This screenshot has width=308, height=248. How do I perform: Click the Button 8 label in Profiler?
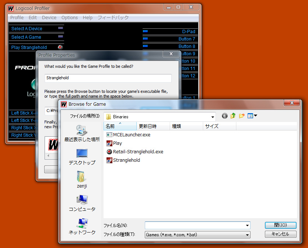click(187, 46)
